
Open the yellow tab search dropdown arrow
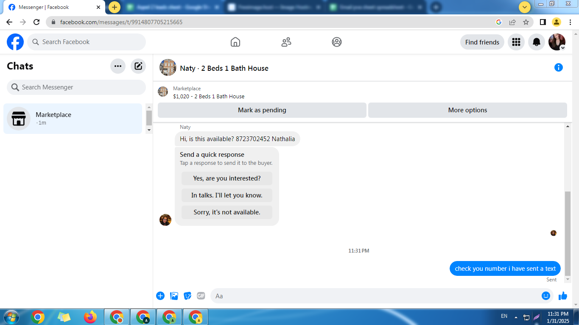click(x=525, y=7)
